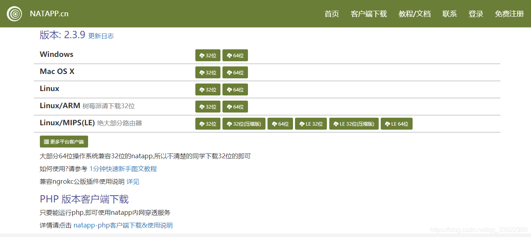
Task: Download Linux/ARM 32位 client
Action: click(x=208, y=107)
